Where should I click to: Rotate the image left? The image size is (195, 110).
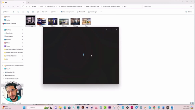click(x=81, y=12)
